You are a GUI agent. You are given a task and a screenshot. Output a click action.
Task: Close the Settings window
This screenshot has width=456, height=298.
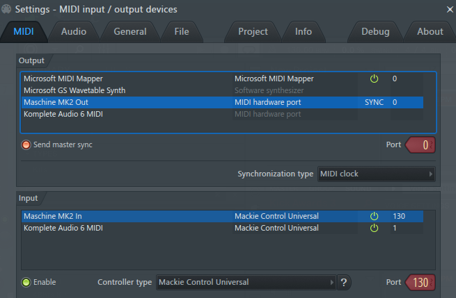click(450, 10)
